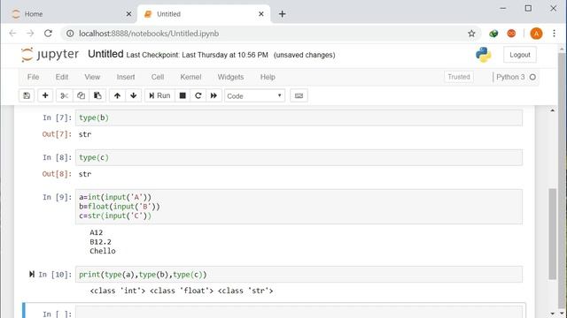The height and width of the screenshot is (318, 567).
Task: Open the Chrome profile avatar A
Action: click(536, 34)
